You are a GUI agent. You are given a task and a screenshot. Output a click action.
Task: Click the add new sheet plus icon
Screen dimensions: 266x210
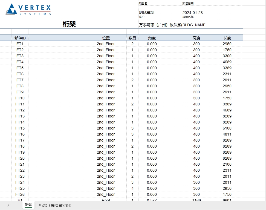(x=90, y=205)
